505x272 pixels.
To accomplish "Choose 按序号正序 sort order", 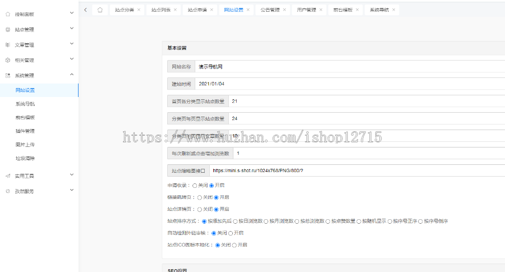I will 390,222.
